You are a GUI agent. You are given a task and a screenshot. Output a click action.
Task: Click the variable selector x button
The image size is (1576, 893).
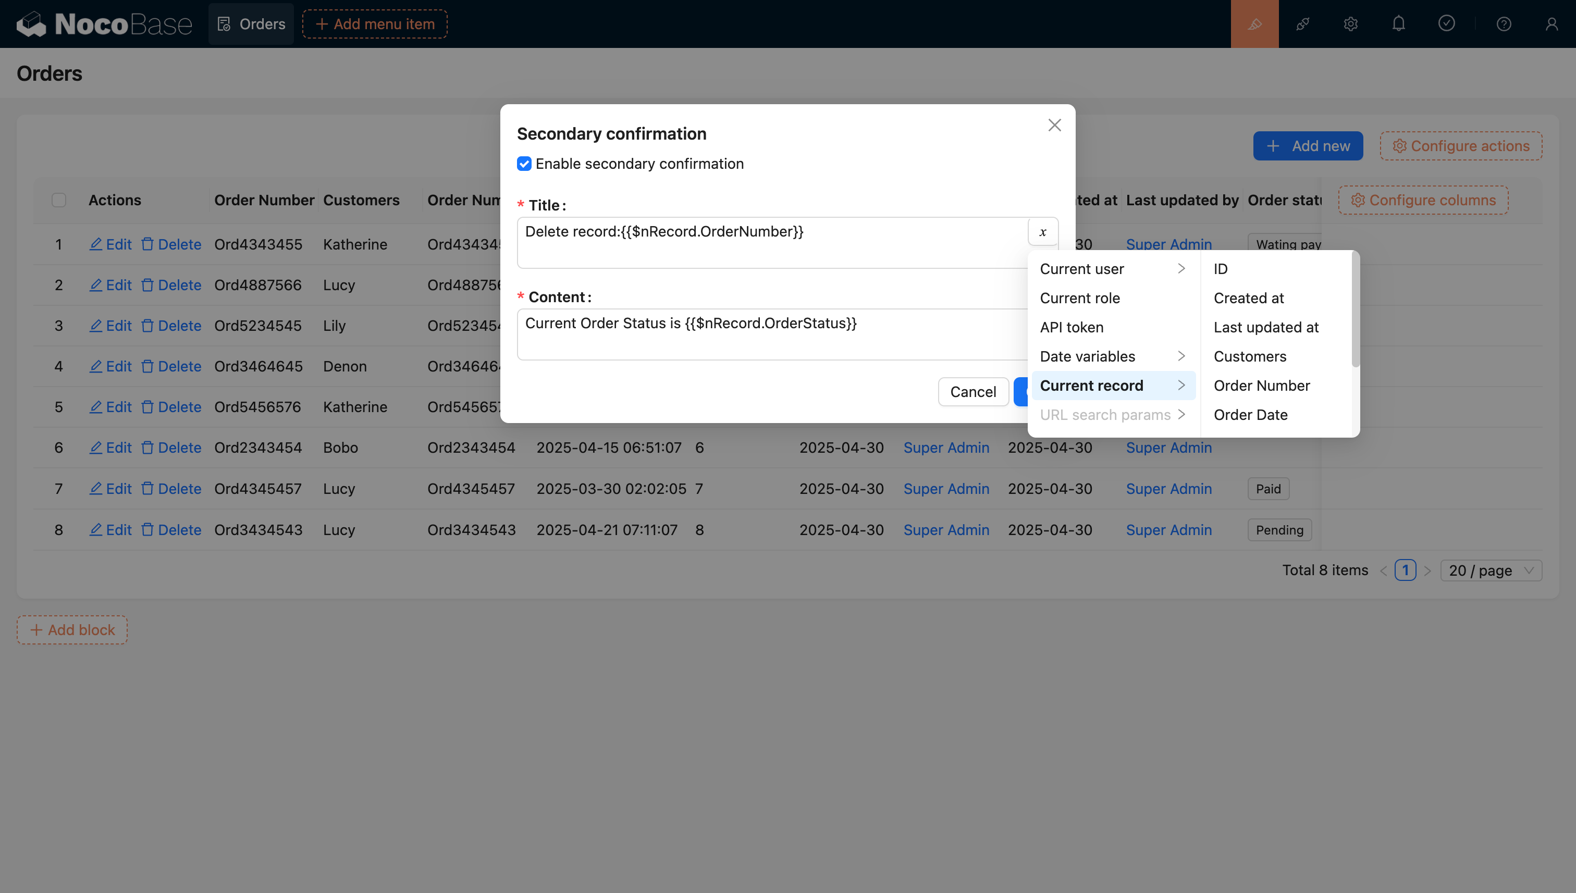(x=1042, y=232)
